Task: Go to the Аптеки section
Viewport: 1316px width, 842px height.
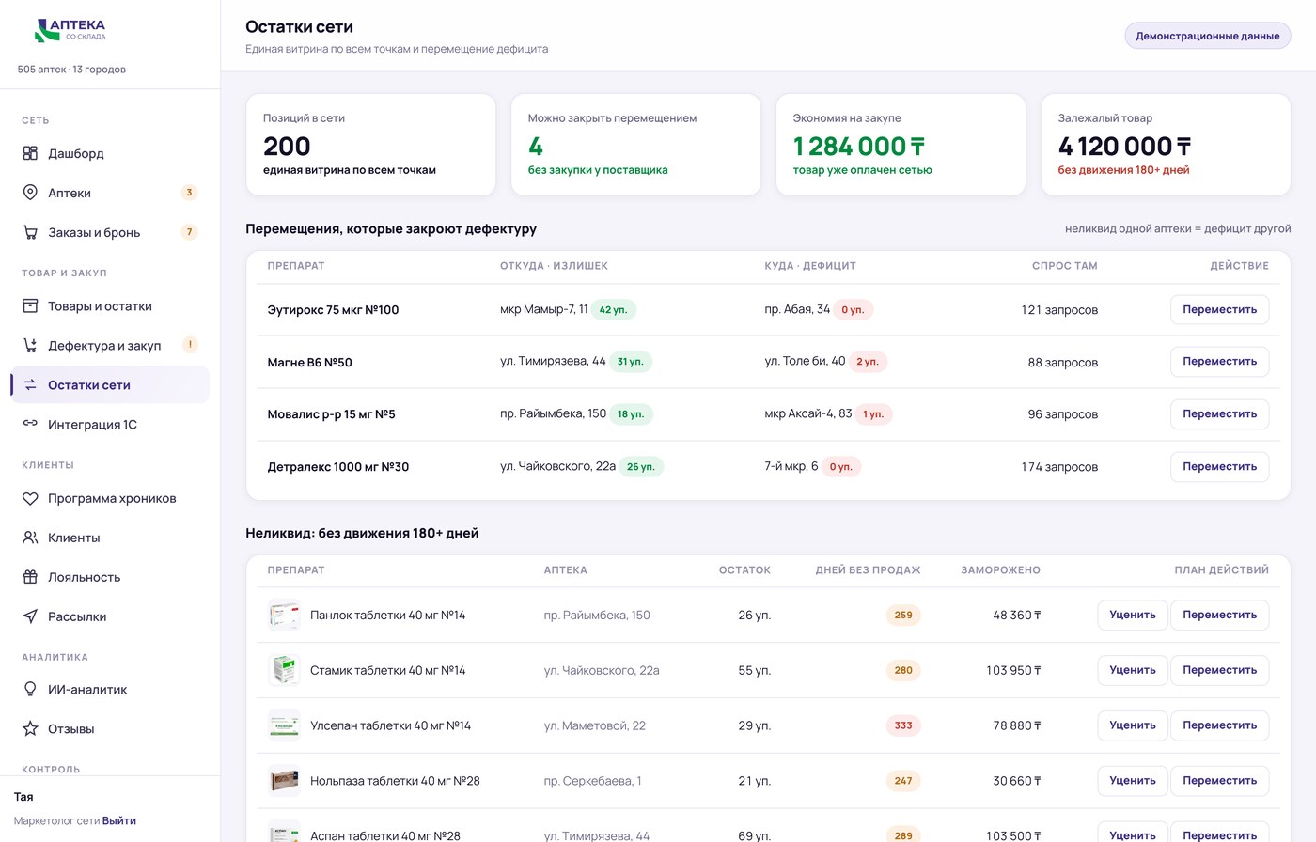Action: 110,193
